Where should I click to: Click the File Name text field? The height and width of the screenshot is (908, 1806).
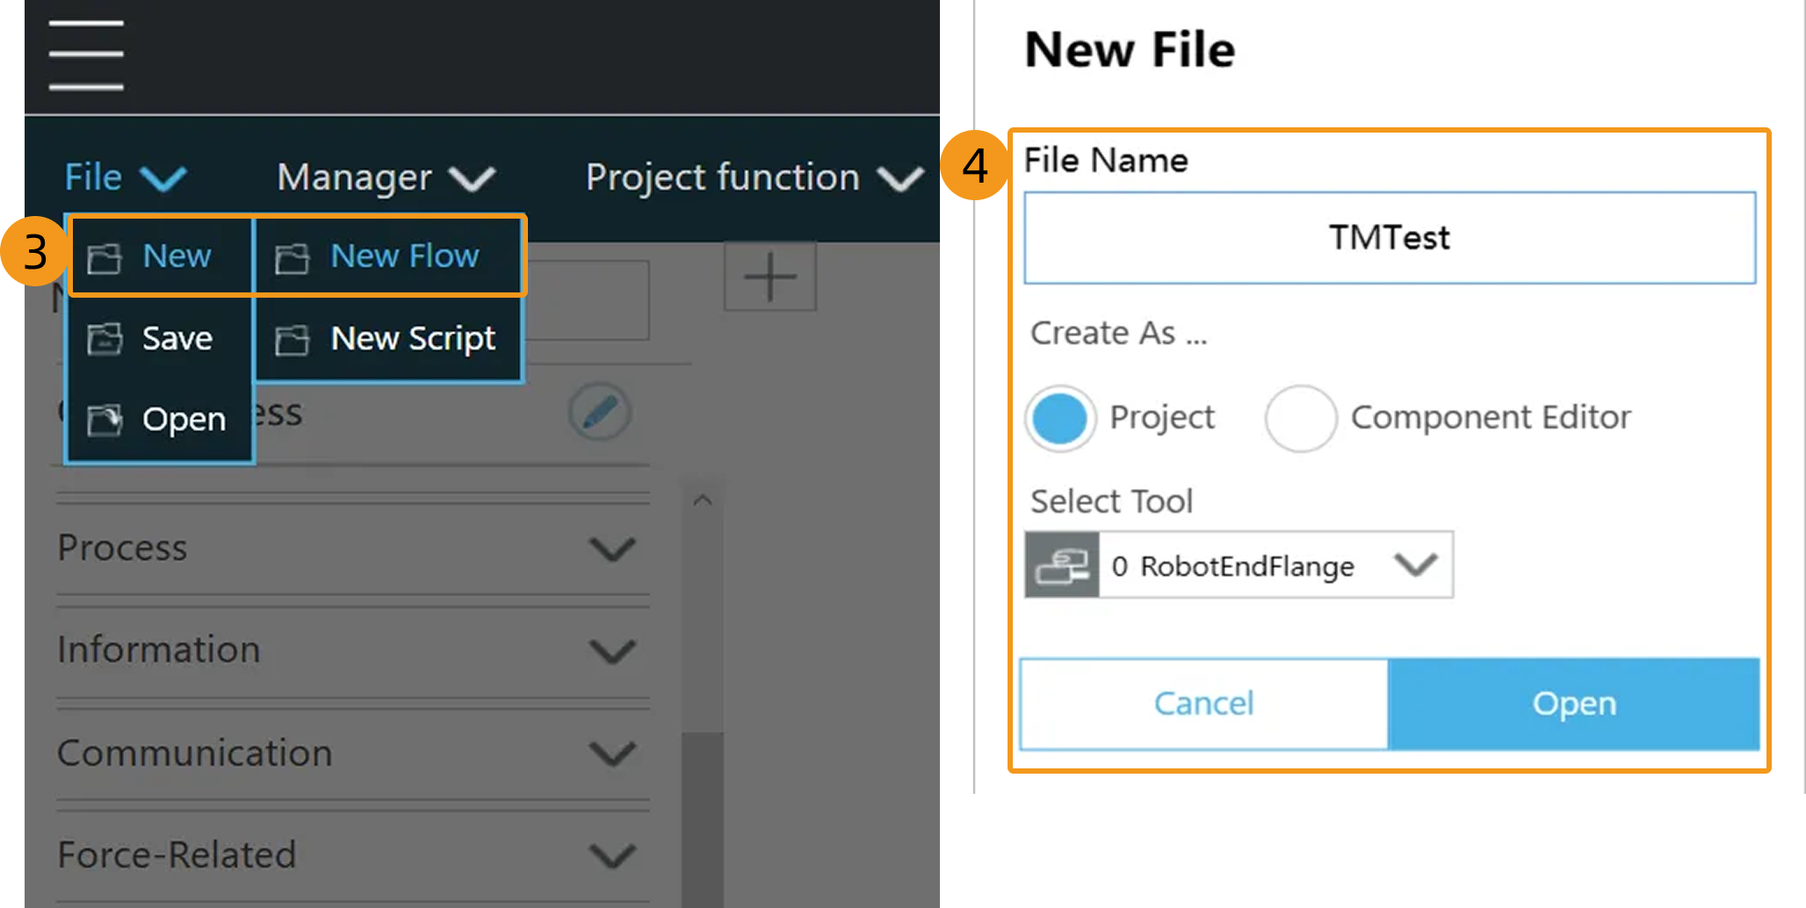(x=1389, y=238)
